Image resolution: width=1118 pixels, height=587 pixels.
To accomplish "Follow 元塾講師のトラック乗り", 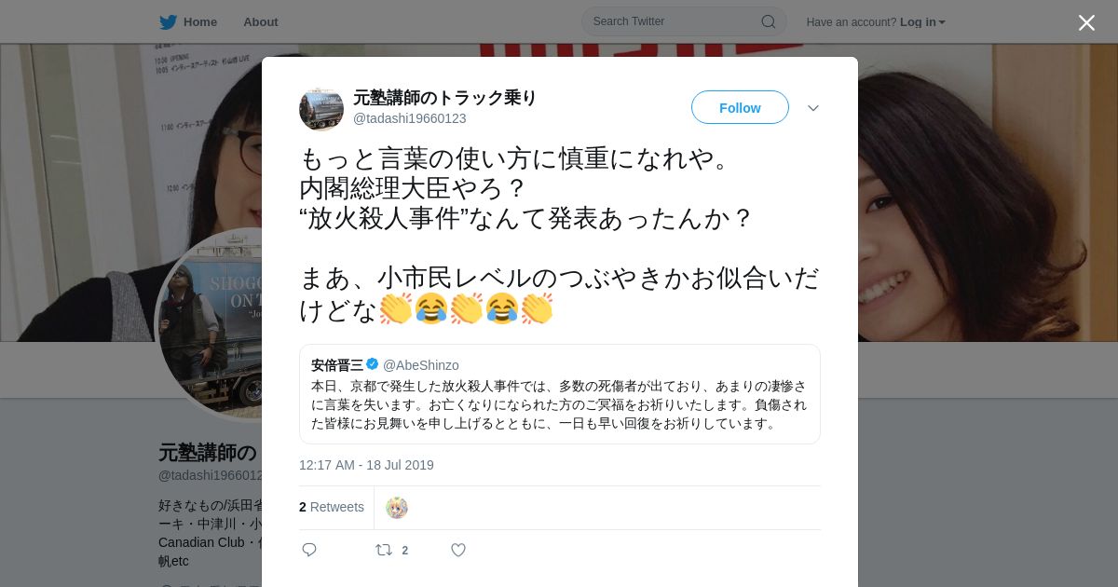I will click(x=740, y=107).
